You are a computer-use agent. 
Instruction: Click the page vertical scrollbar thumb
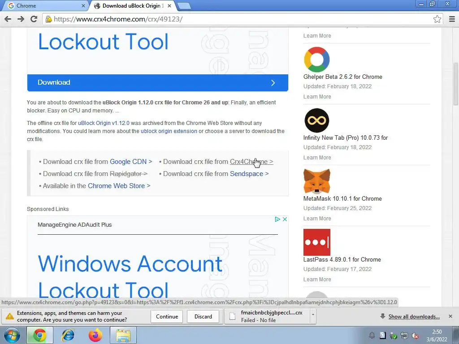455,84
